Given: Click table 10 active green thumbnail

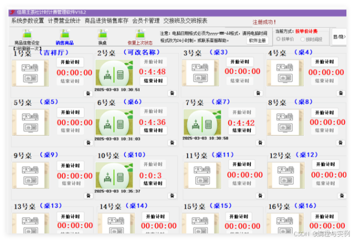Looking at the screenshot, I should [x=114, y=175].
